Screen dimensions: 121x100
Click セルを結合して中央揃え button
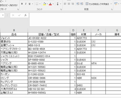(x=97, y=4)
